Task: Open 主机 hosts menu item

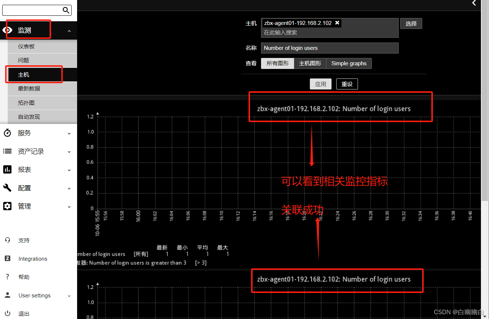Action: (42, 74)
